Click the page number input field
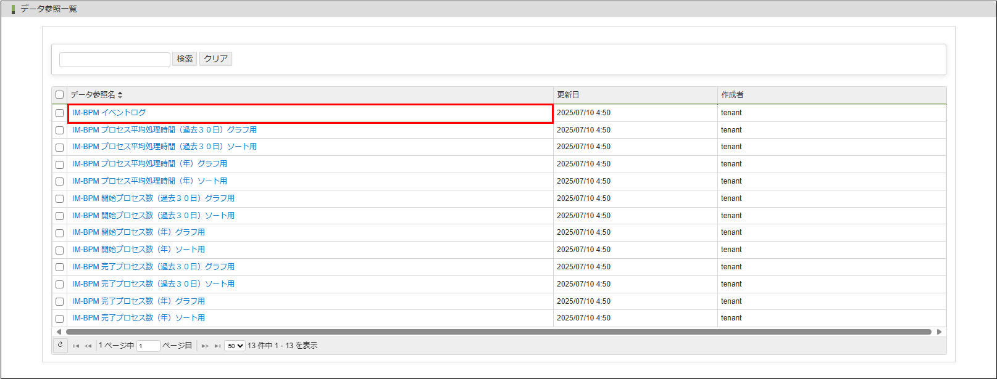 pyautogui.click(x=149, y=346)
